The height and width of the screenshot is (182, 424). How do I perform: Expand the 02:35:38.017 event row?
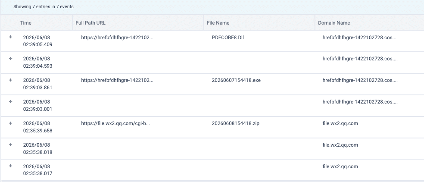click(x=10, y=166)
